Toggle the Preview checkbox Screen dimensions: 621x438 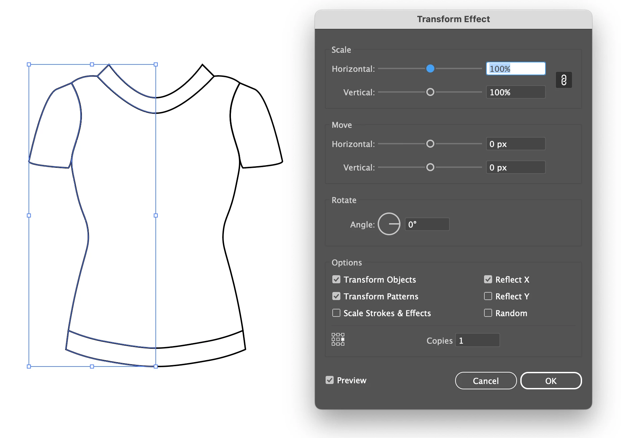coord(330,380)
